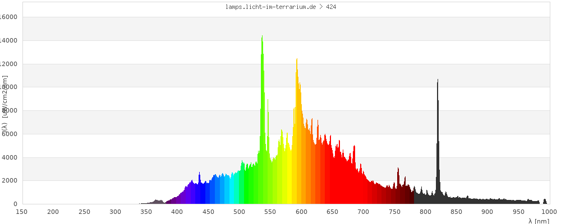Click the λ [nm] x-axis title
This screenshot has width=561, height=224.
539,221
